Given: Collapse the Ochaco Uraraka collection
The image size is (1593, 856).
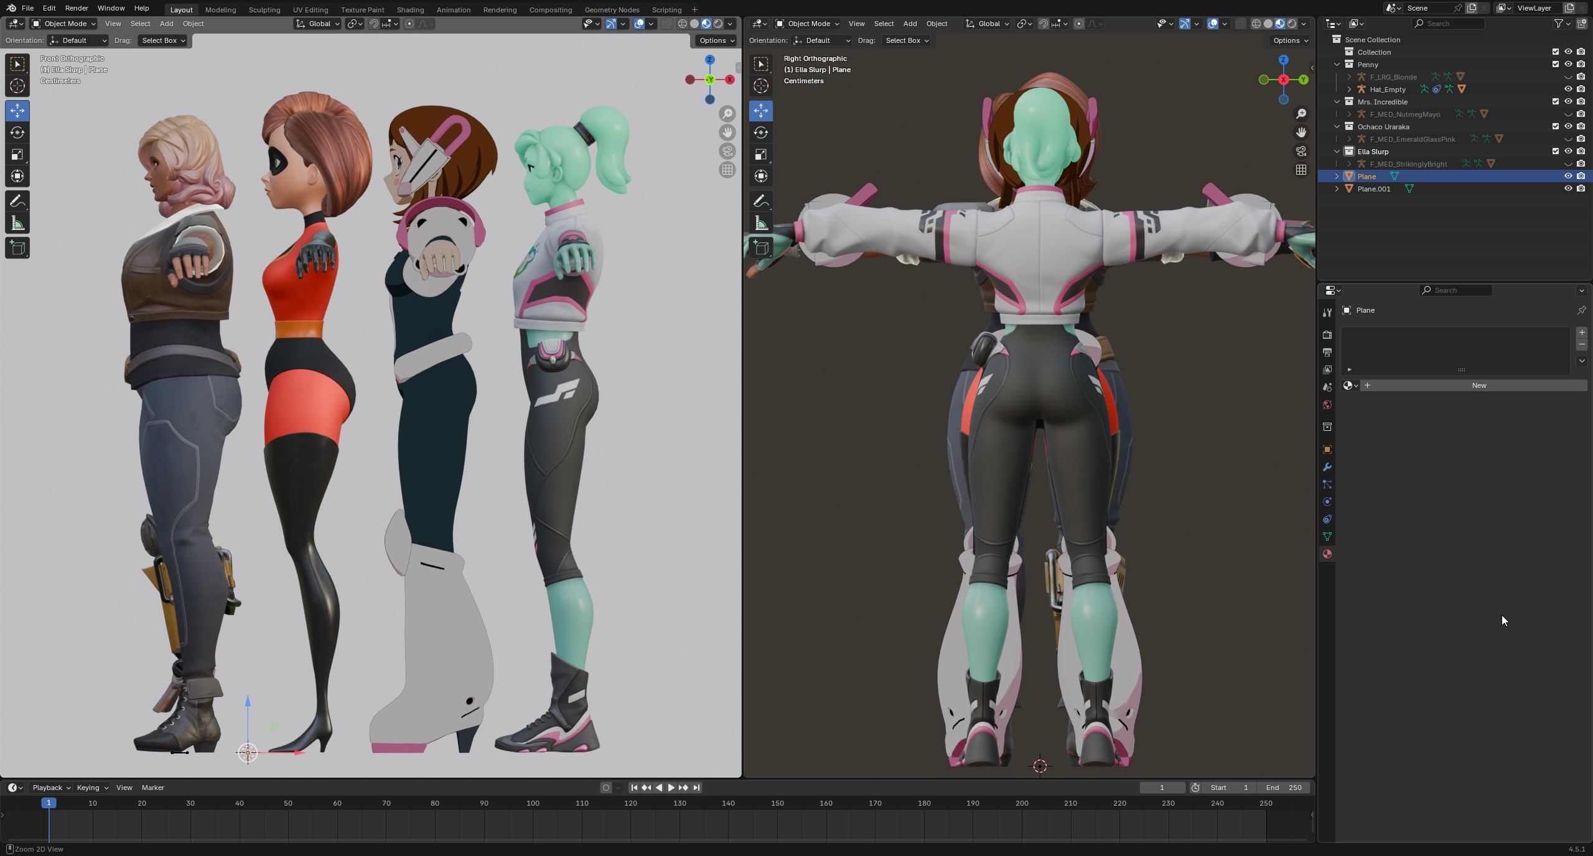Looking at the screenshot, I should (x=1337, y=126).
